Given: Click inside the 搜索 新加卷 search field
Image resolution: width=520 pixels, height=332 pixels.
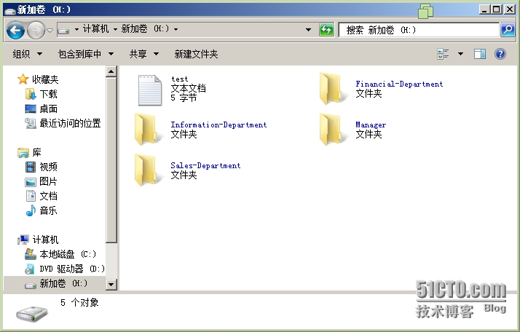Looking at the screenshot, I should coord(419,30).
